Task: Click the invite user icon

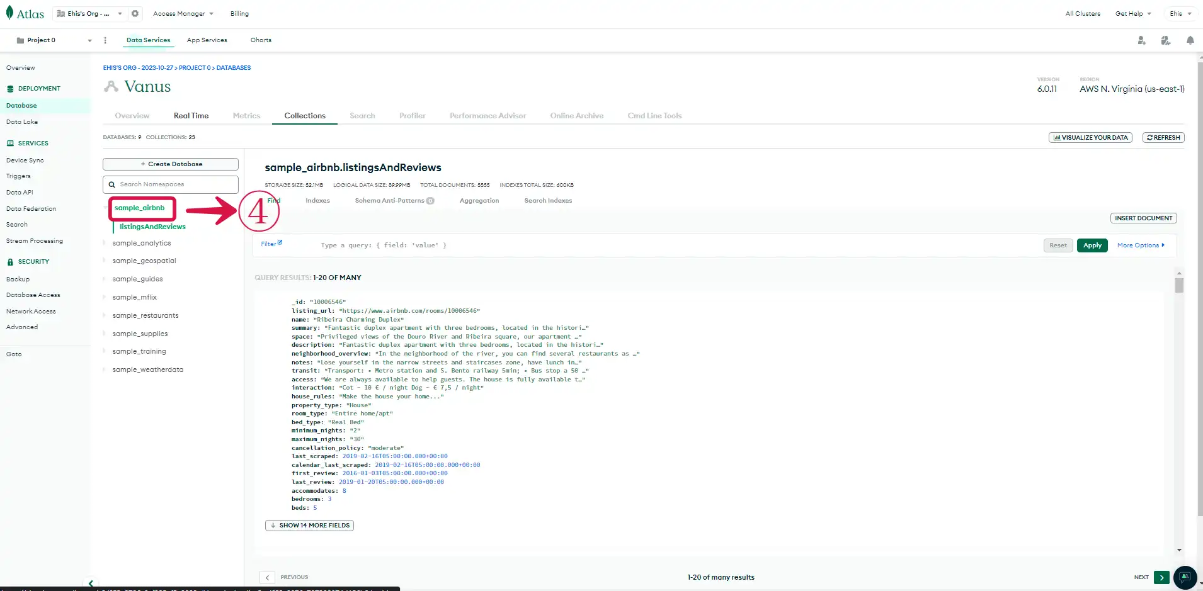Action: tap(1141, 40)
